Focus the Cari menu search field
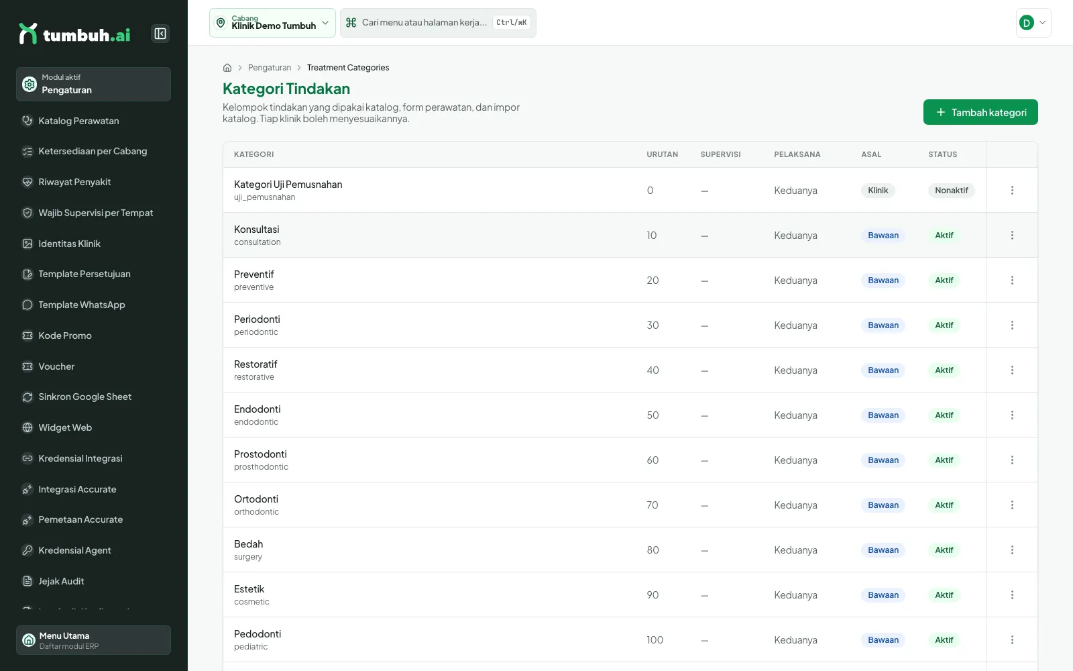This screenshot has width=1073, height=671. tap(438, 23)
